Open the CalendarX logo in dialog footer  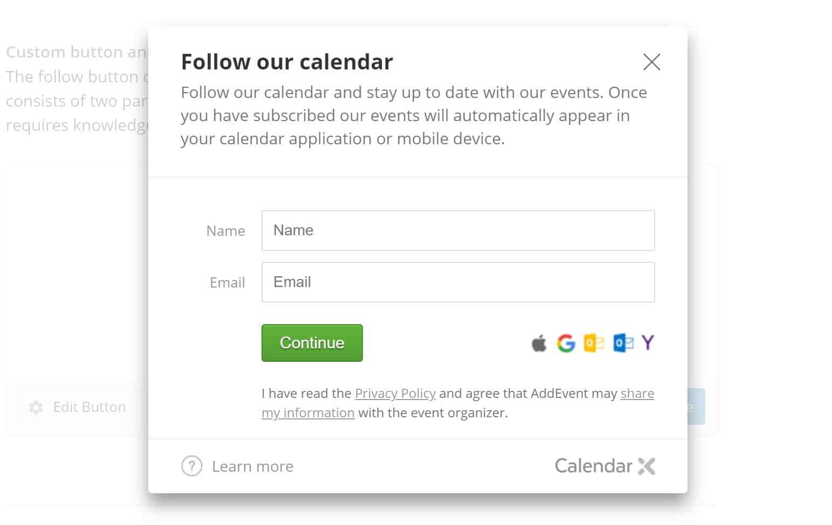[x=605, y=466]
